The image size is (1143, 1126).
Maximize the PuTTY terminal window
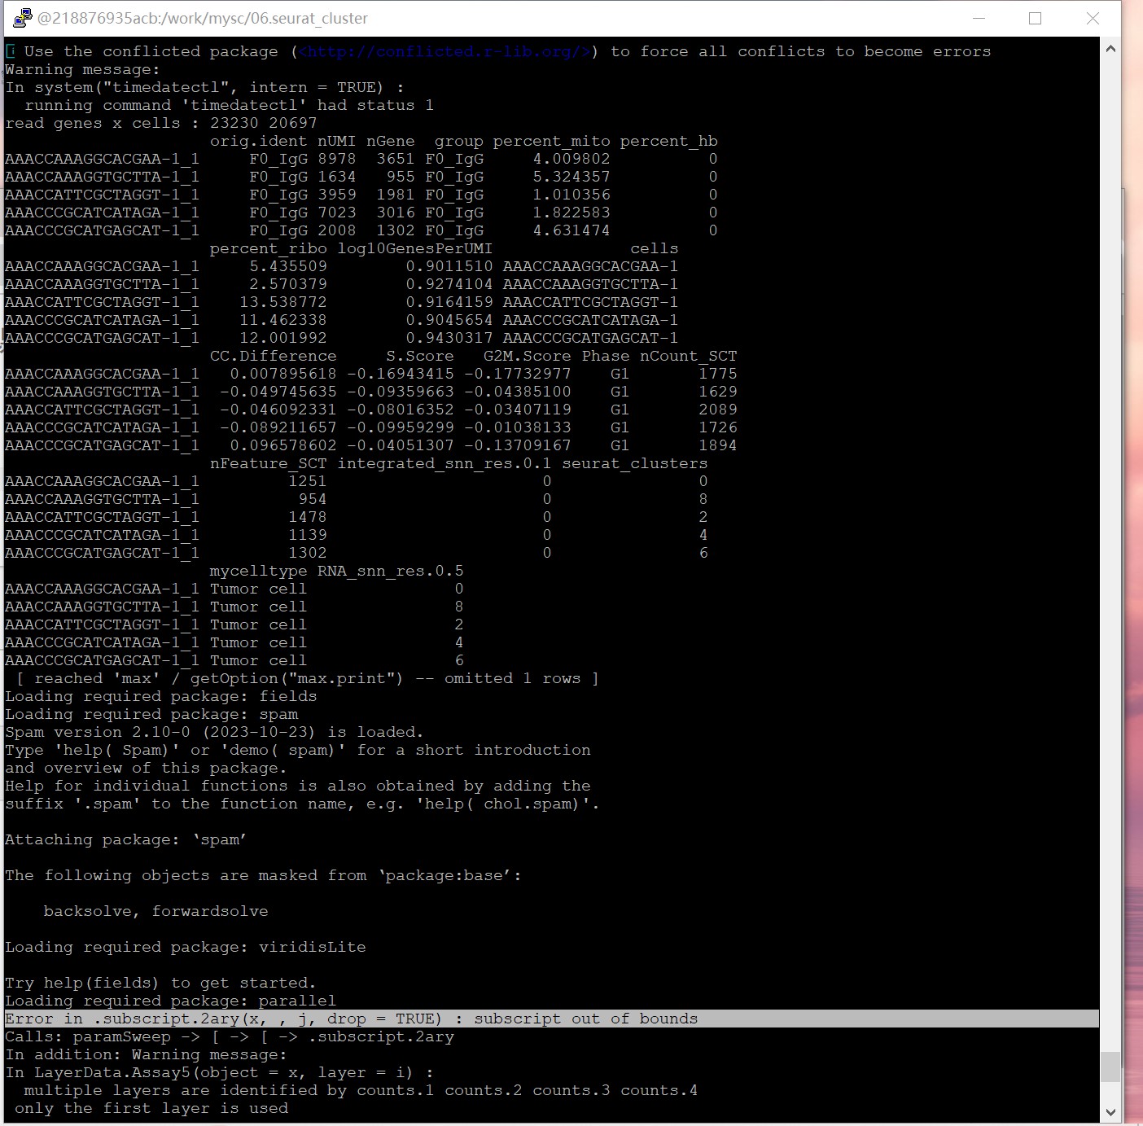coord(1036,18)
